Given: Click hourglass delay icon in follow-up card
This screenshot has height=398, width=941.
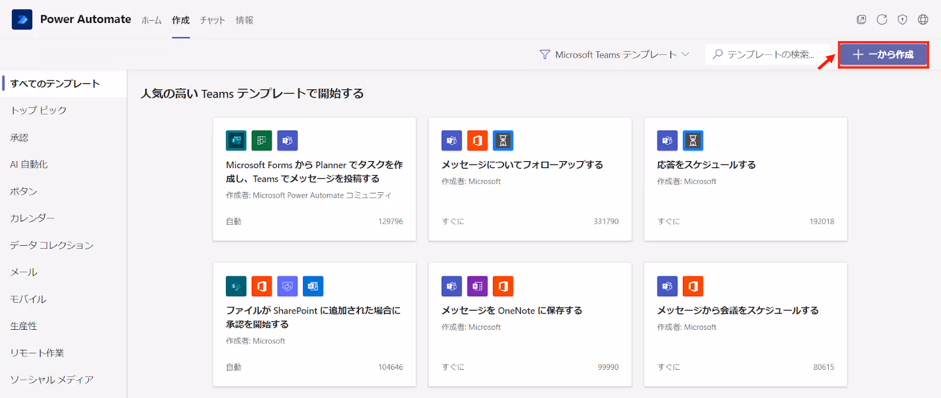Looking at the screenshot, I should tap(503, 141).
